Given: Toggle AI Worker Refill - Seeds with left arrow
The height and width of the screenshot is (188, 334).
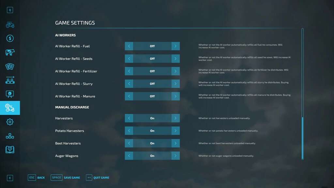Looking at the screenshot, I should (x=129, y=59).
